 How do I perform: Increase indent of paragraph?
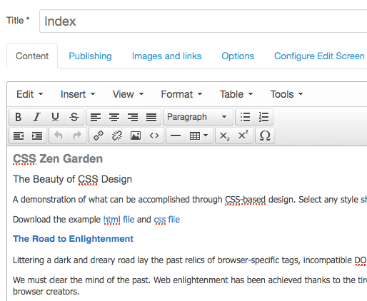[37, 136]
